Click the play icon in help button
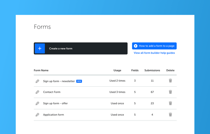This screenshot has height=134, width=210. 135,46
